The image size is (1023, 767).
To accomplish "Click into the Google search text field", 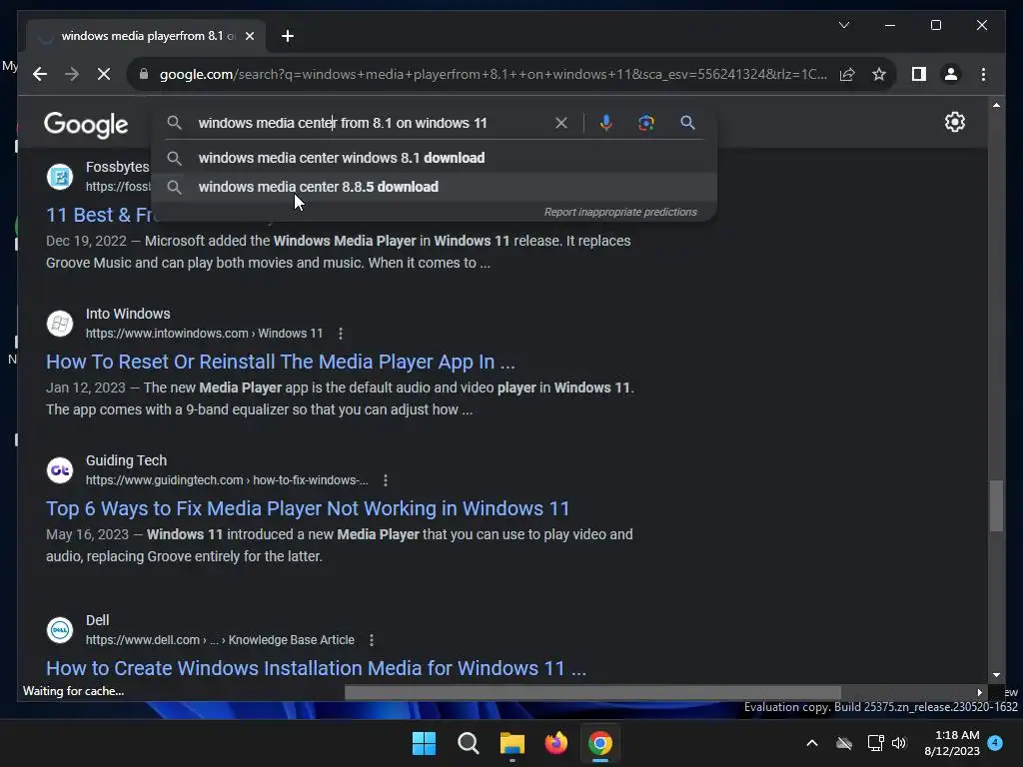I will (x=372, y=123).
